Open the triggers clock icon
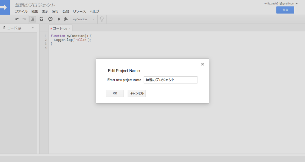Screen dimensions: 305x162 [x=50, y=19]
